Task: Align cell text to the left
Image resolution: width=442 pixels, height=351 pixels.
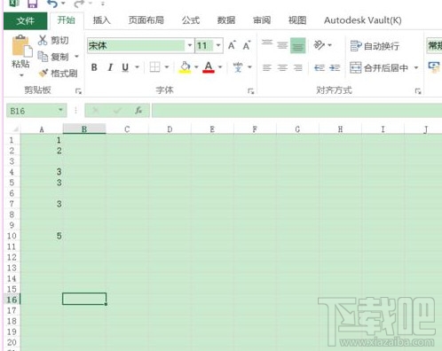Action: point(267,68)
